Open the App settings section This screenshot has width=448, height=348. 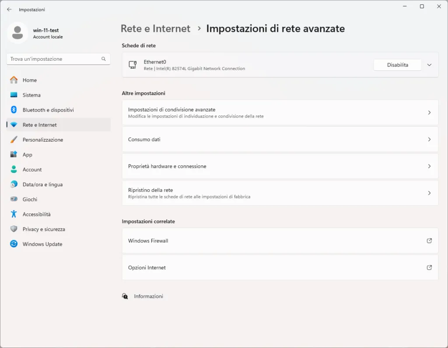click(28, 154)
